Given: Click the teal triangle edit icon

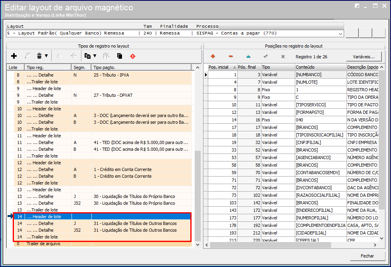Looking at the screenshot, I should [248, 57].
